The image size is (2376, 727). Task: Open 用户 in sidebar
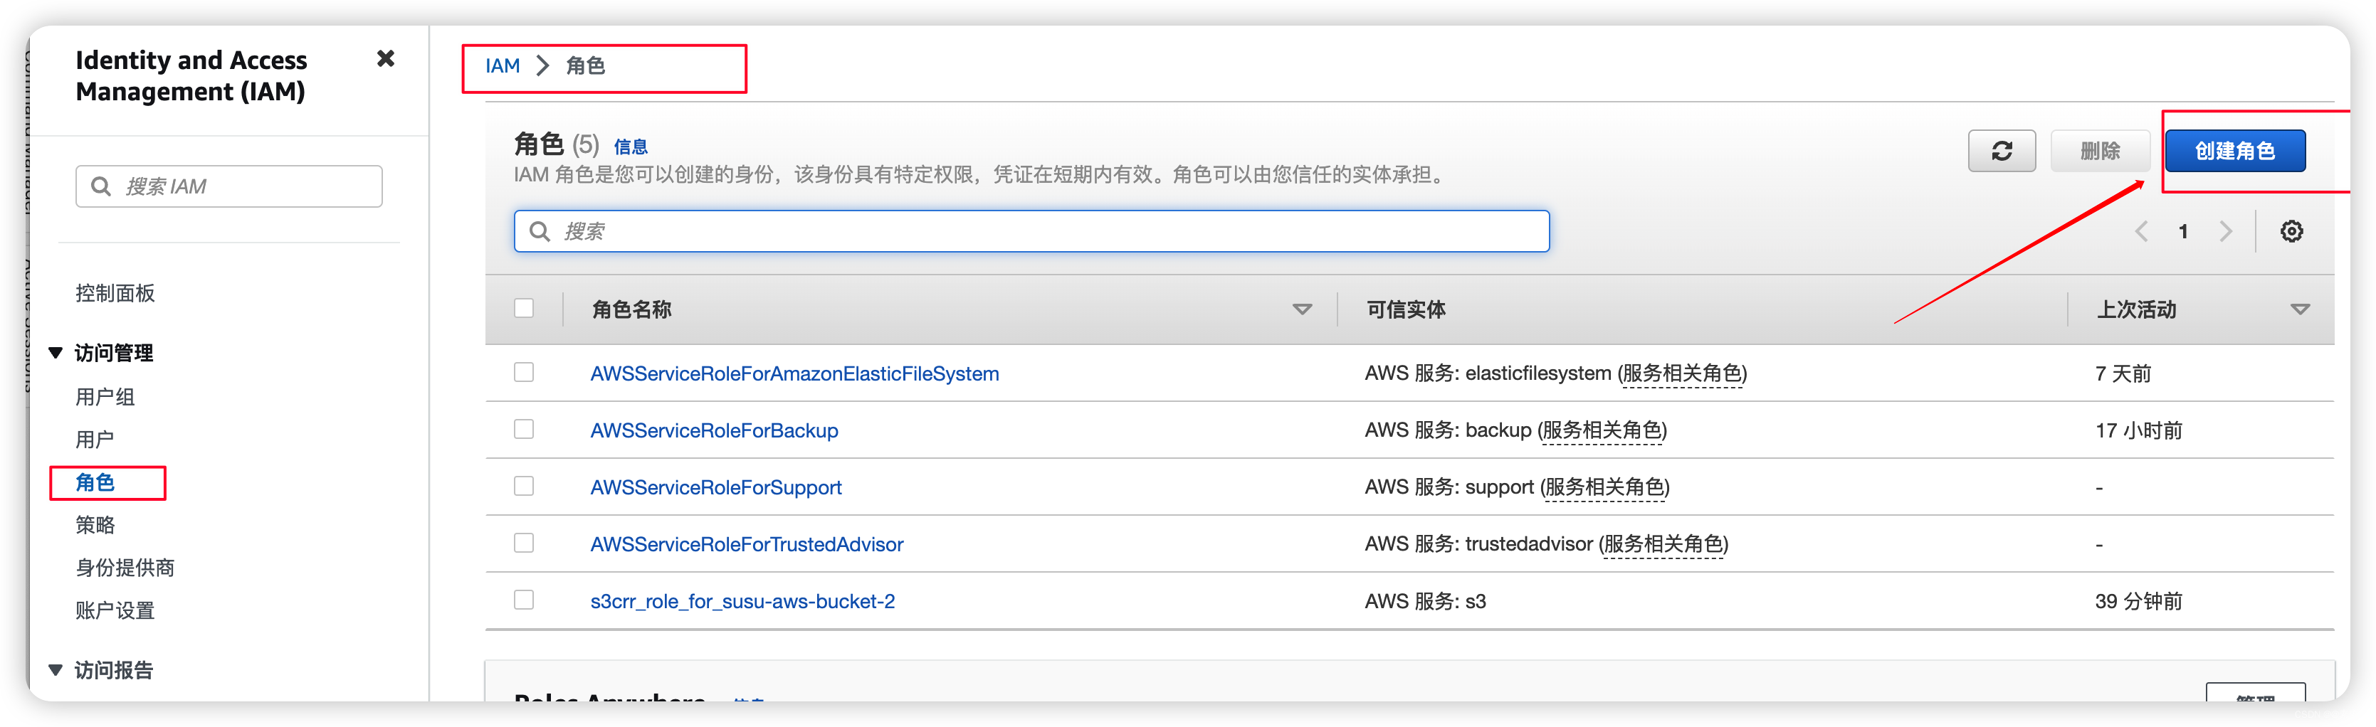point(95,440)
